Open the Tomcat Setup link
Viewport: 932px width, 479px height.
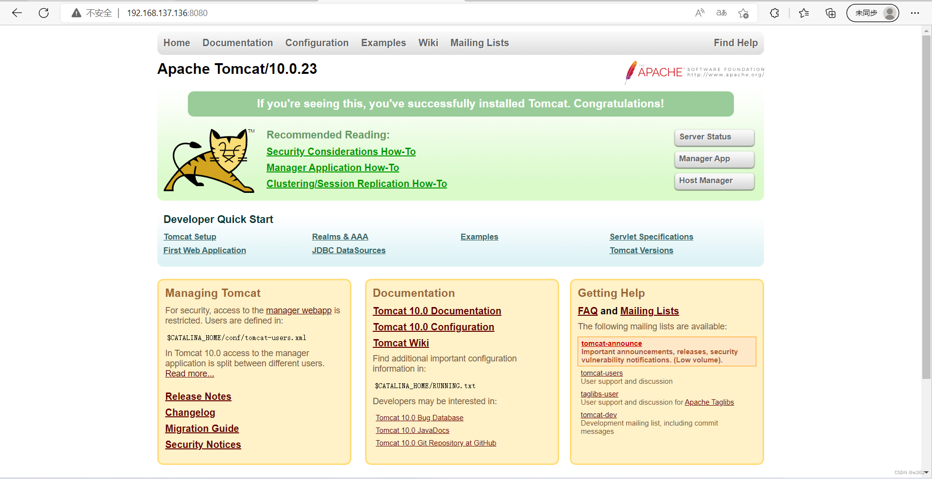pos(190,237)
